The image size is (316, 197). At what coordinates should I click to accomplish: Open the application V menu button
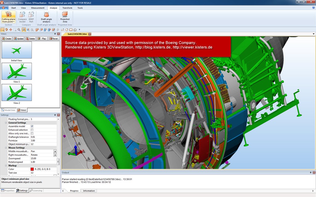[x=4, y=8]
